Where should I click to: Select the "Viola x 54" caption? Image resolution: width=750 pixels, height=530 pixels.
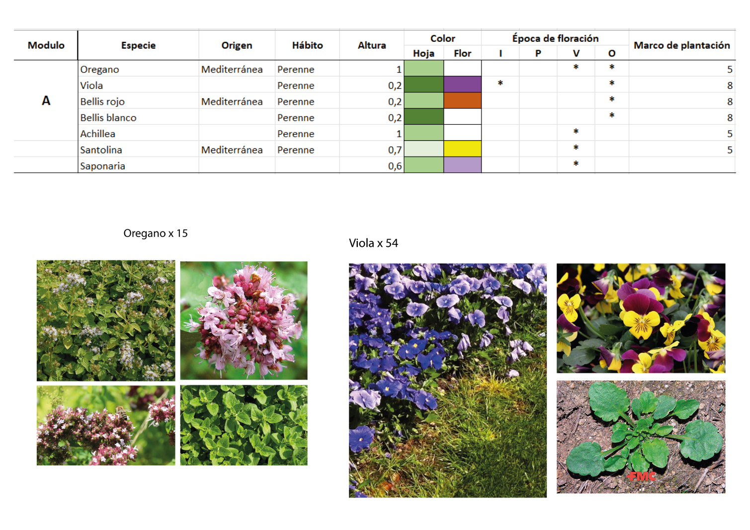point(373,243)
